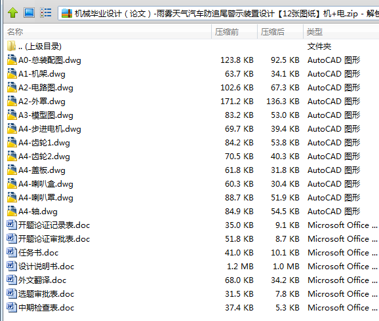
Task: Click the 171.2 KB size cell
Action: pyautogui.click(x=237, y=101)
